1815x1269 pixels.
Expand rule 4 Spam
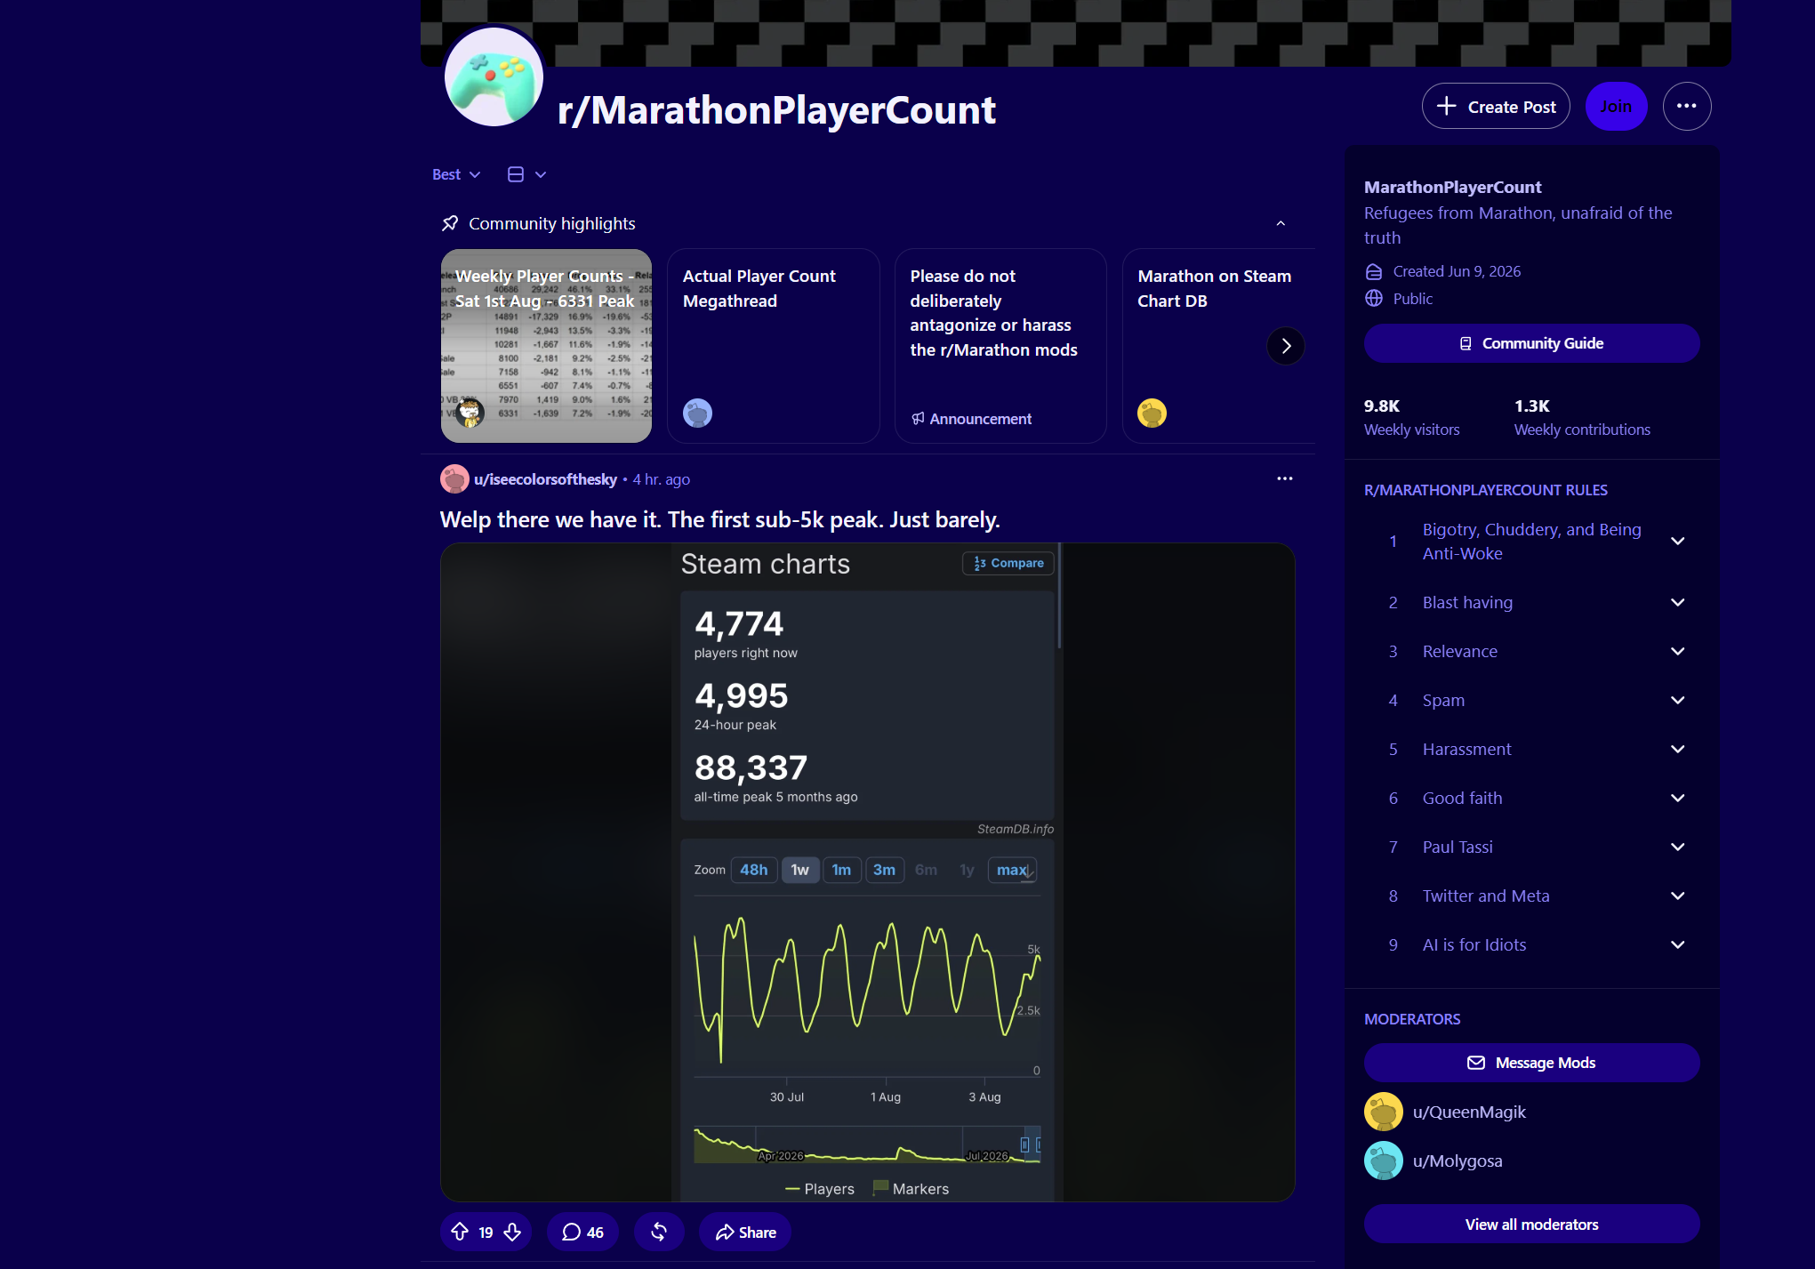point(1677,700)
